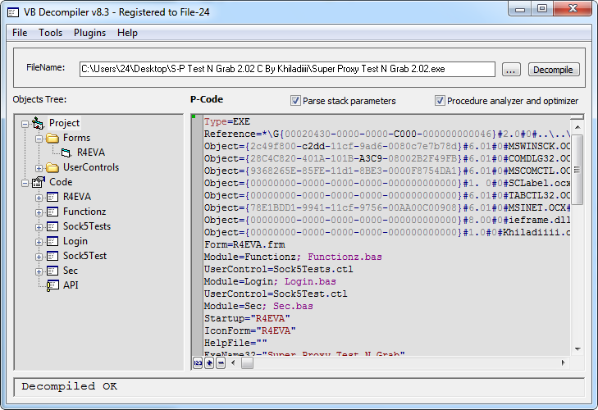Maximize the VB Decompiler window

tap(542, 8)
